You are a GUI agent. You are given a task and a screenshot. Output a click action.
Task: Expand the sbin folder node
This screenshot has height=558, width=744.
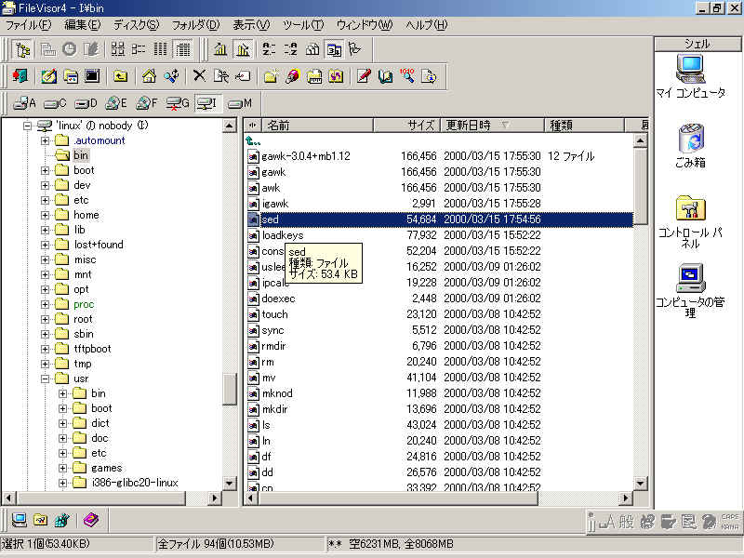point(45,334)
